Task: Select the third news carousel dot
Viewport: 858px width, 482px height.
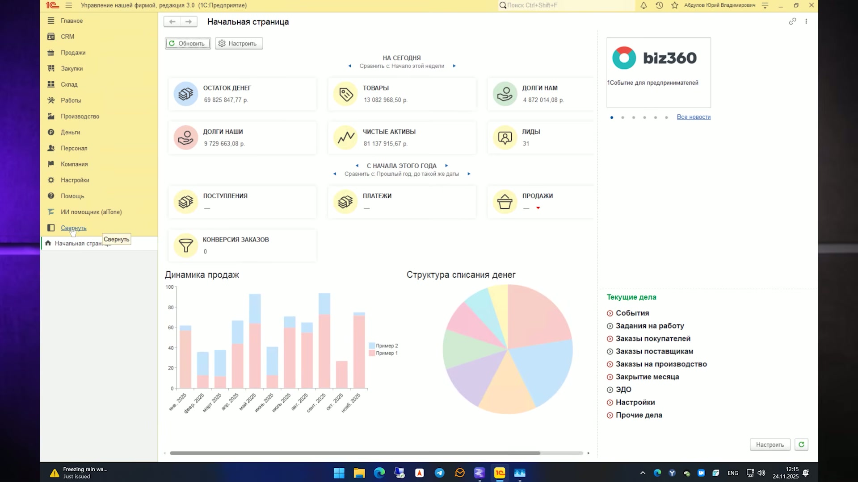Action: pos(634,117)
